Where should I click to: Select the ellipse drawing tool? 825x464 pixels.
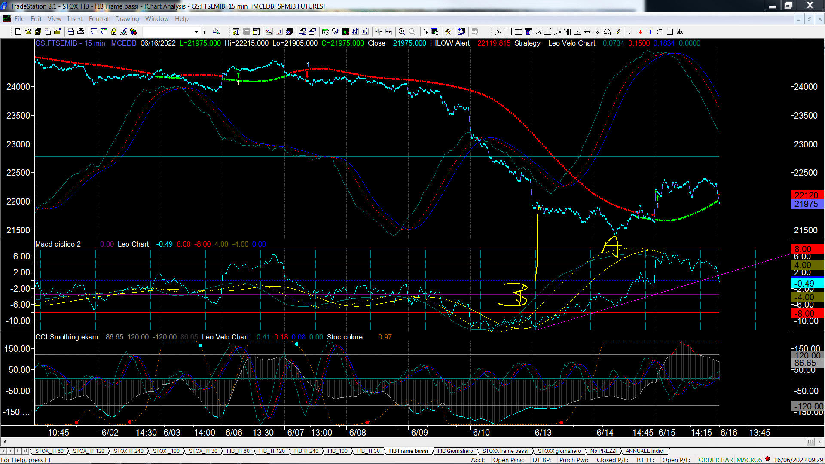coord(660,32)
